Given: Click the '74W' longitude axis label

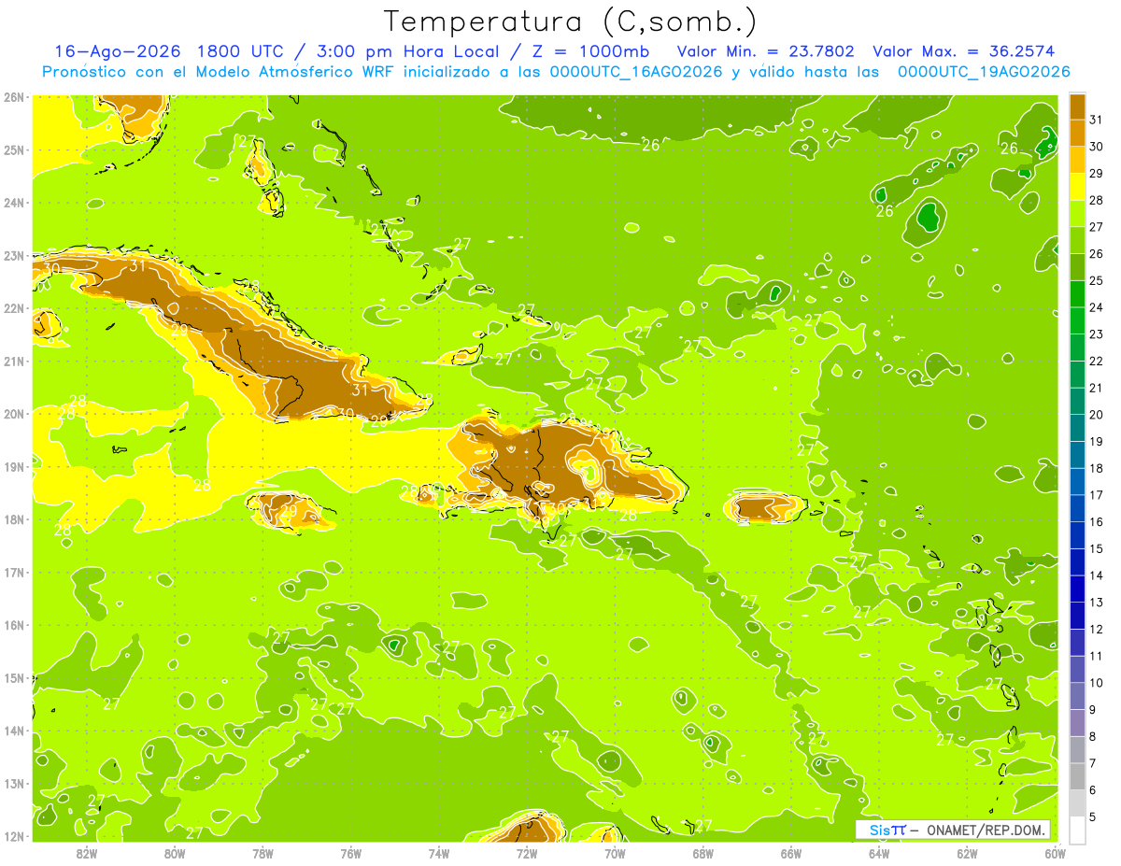Looking at the screenshot, I should [x=439, y=853].
